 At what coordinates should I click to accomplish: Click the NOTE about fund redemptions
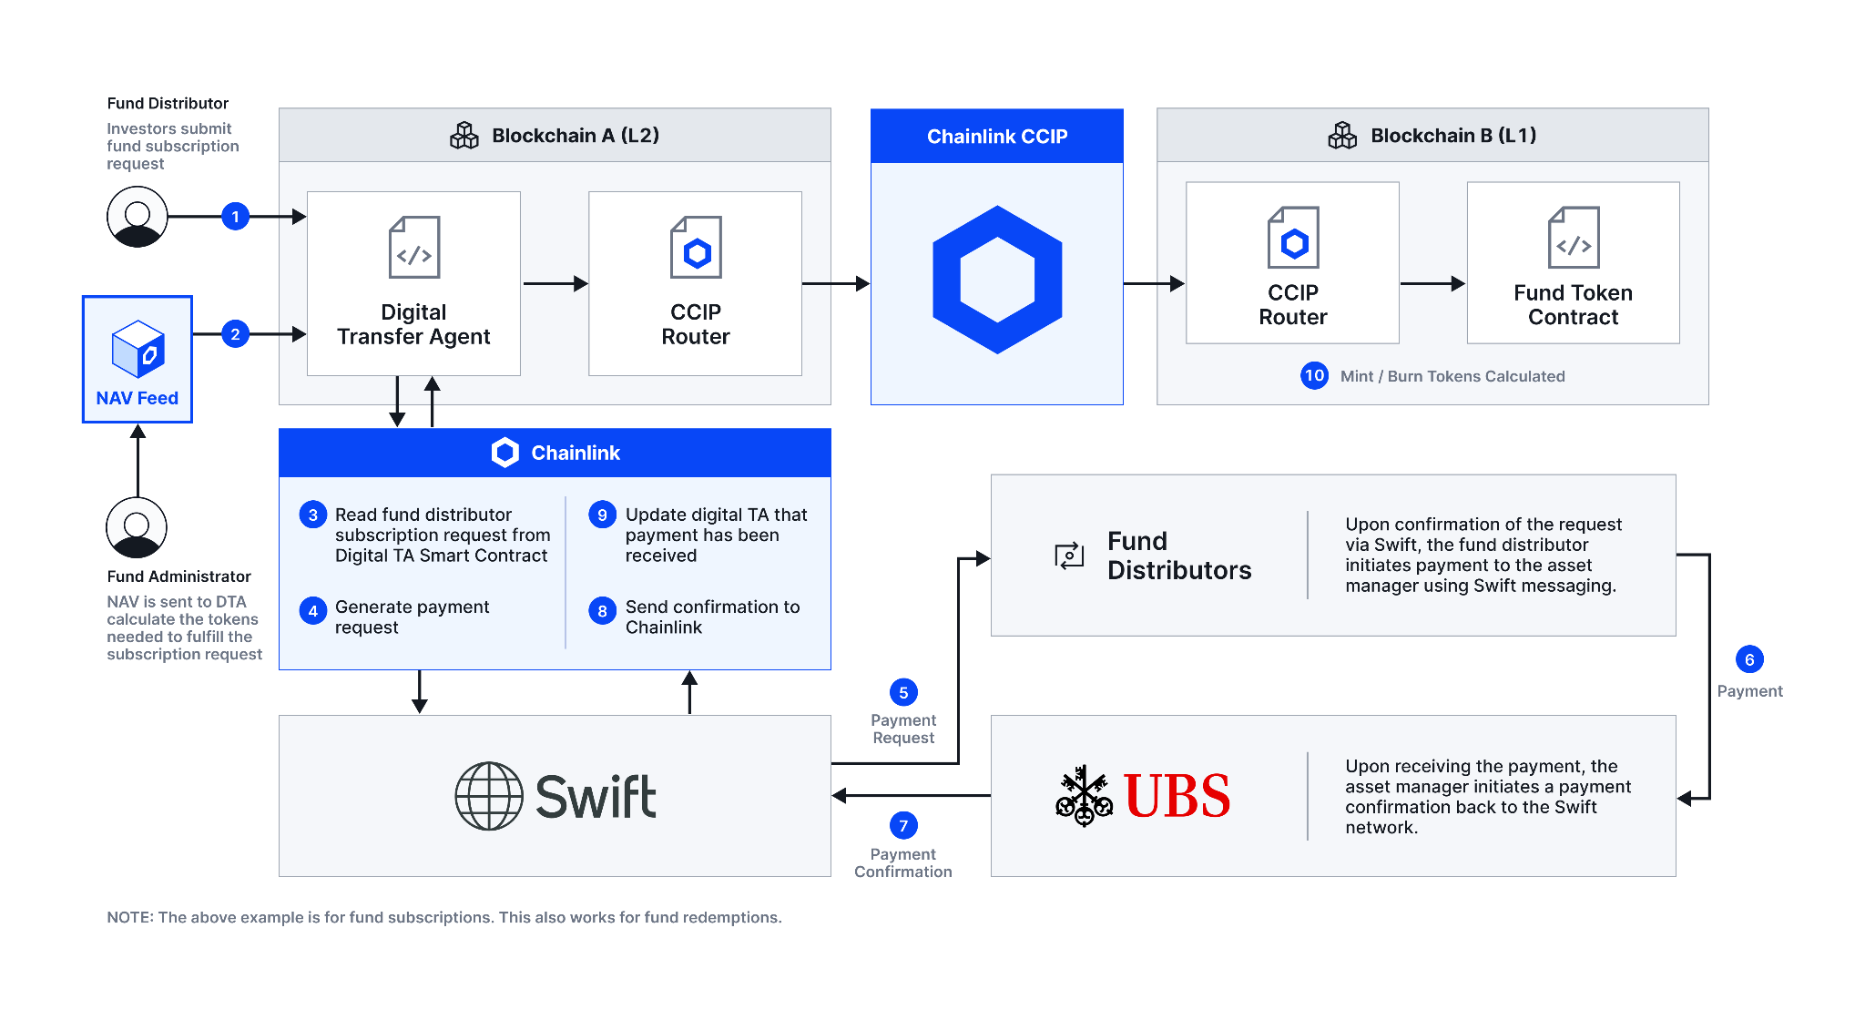click(x=444, y=917)
